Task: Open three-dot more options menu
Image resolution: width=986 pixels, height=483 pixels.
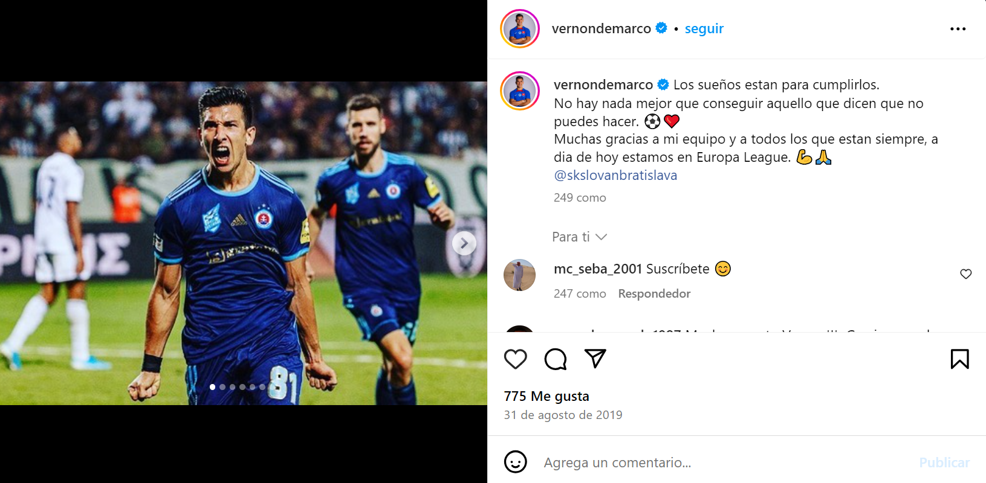Action: (x=958, y=29)
